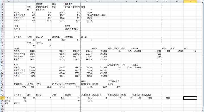Select the cell showing 715.72

pos(73,68)
